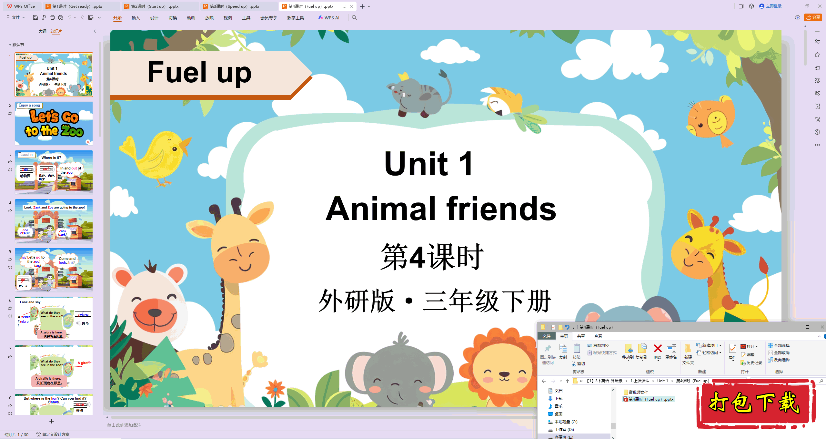
Task: Click Explorer back arrow
Action: (544, 381)
